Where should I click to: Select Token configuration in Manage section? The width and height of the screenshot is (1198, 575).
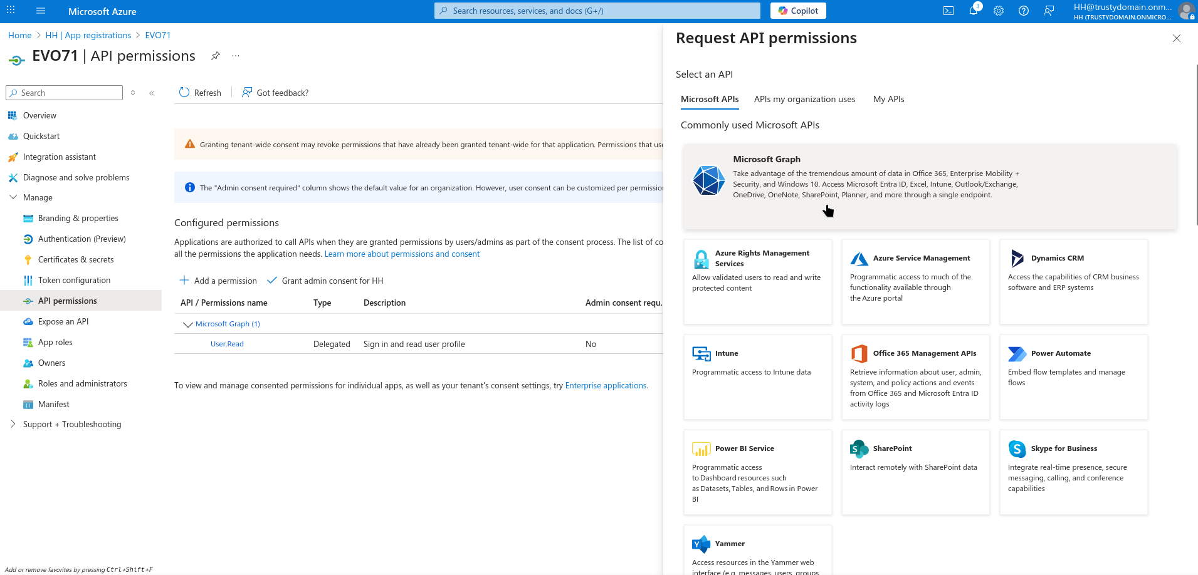coord(74,280)
